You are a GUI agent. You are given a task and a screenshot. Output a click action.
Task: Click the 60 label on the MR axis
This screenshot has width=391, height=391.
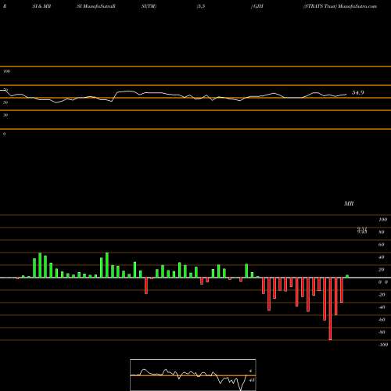(x=382, y=245)
